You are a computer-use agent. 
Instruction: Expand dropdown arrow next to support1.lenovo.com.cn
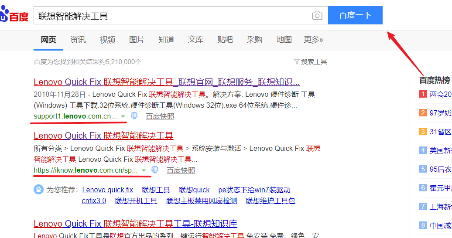123,116
